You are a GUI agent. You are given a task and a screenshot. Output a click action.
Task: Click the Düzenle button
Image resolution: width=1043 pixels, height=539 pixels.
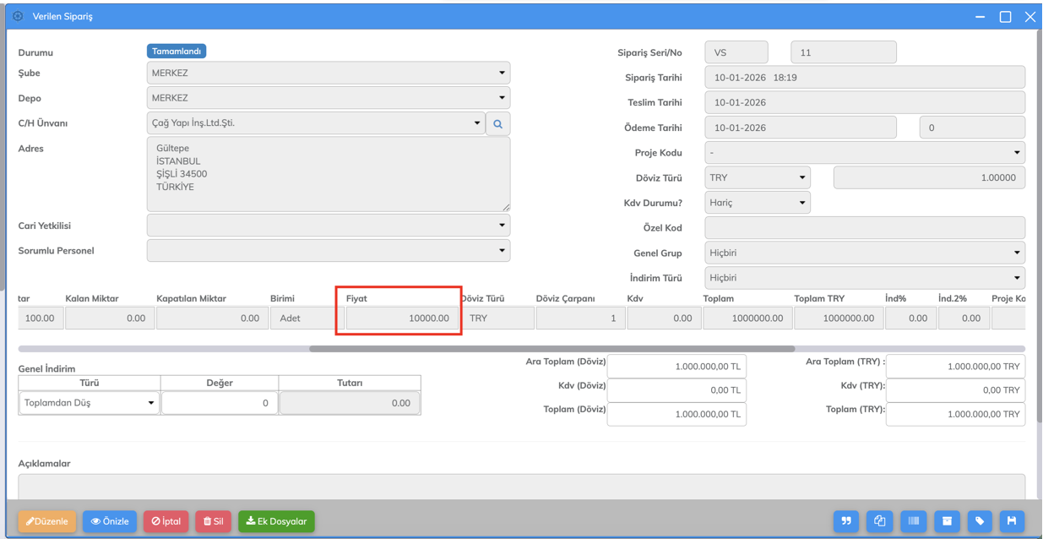(x=47, y=521)
